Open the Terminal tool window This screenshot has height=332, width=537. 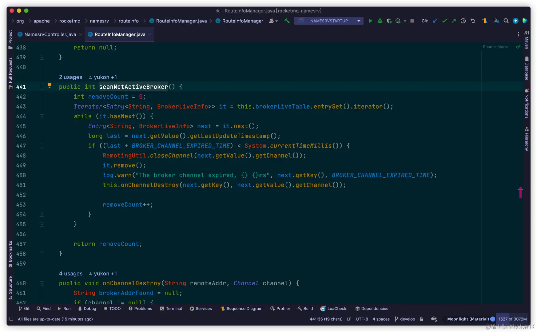tap(171, 308)
